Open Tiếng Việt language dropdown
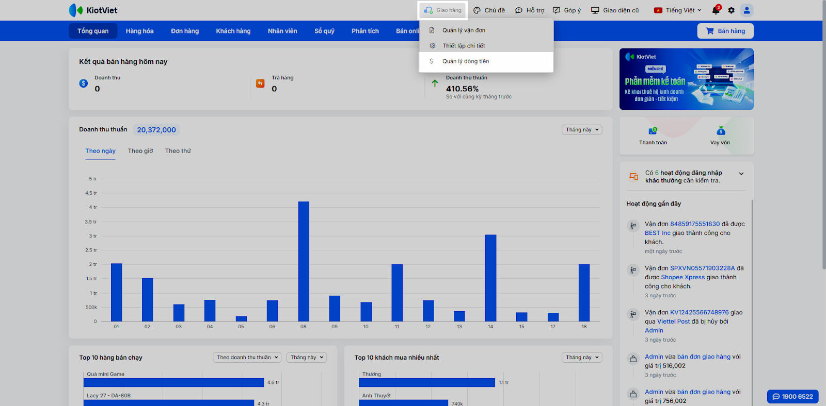 pyautogui.click(x=677, y=10)
